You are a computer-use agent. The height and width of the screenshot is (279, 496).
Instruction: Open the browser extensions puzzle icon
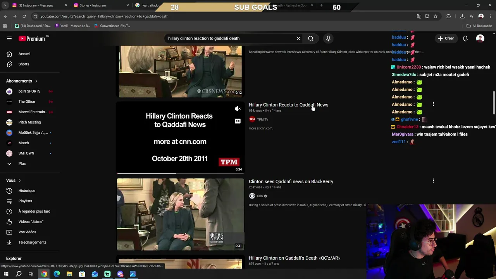[x=449, y=16]
